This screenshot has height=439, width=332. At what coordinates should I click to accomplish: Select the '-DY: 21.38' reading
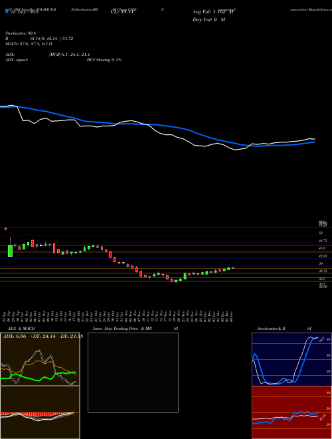(71, 337)
